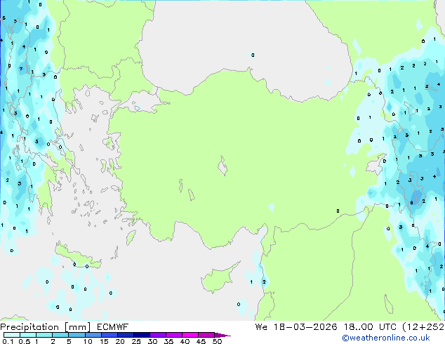Click the 25–30 mm legend swatch
Viewport: 445px width, 344px height.
pos(141,335)
